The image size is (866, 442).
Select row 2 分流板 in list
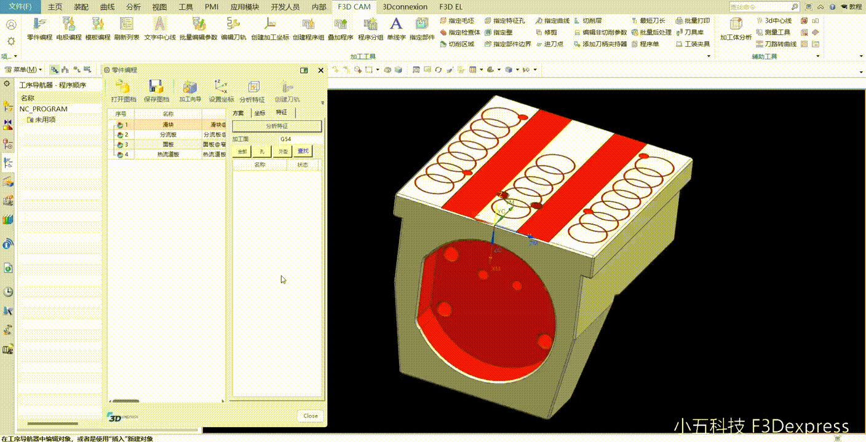pos(167,134)
